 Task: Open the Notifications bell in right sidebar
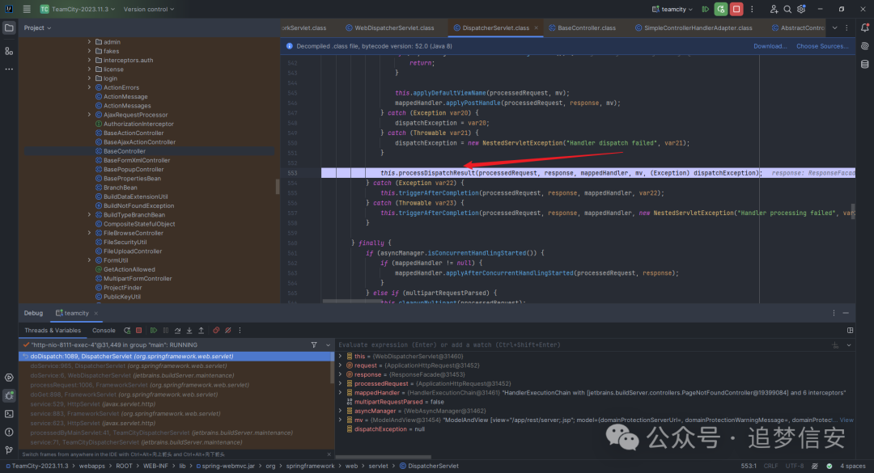864,27
